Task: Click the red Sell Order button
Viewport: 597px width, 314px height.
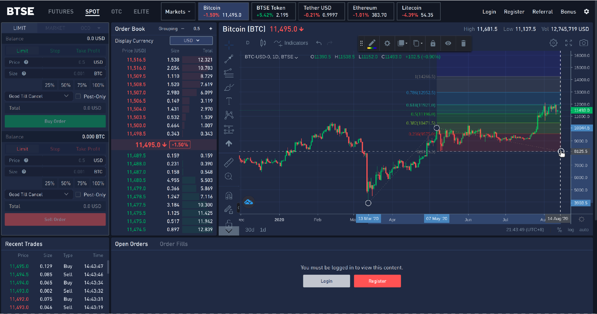Action: pos(55,219)
